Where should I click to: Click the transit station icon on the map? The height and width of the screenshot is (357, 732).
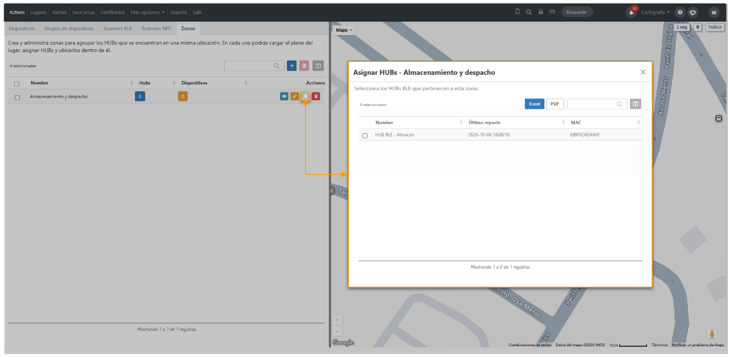(x=718, y=119)
